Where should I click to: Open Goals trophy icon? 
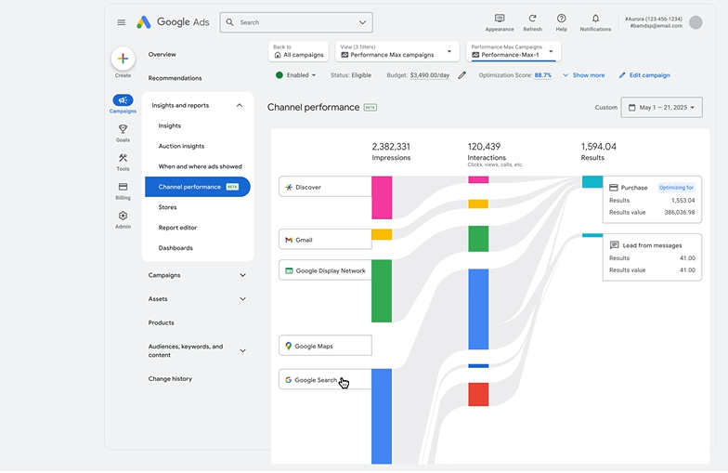[x=123, y=128]
